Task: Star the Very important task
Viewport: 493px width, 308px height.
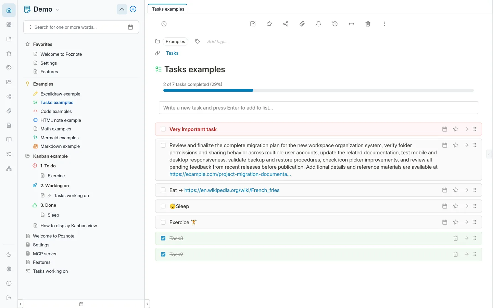Action: tap(456, 129)
